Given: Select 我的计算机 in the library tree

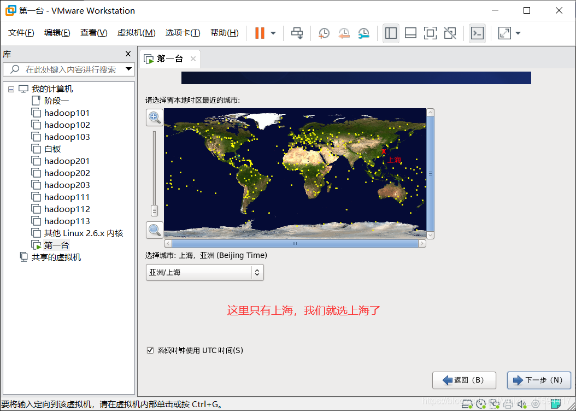Looking at the screenshot, I should [x=52, y=89].
